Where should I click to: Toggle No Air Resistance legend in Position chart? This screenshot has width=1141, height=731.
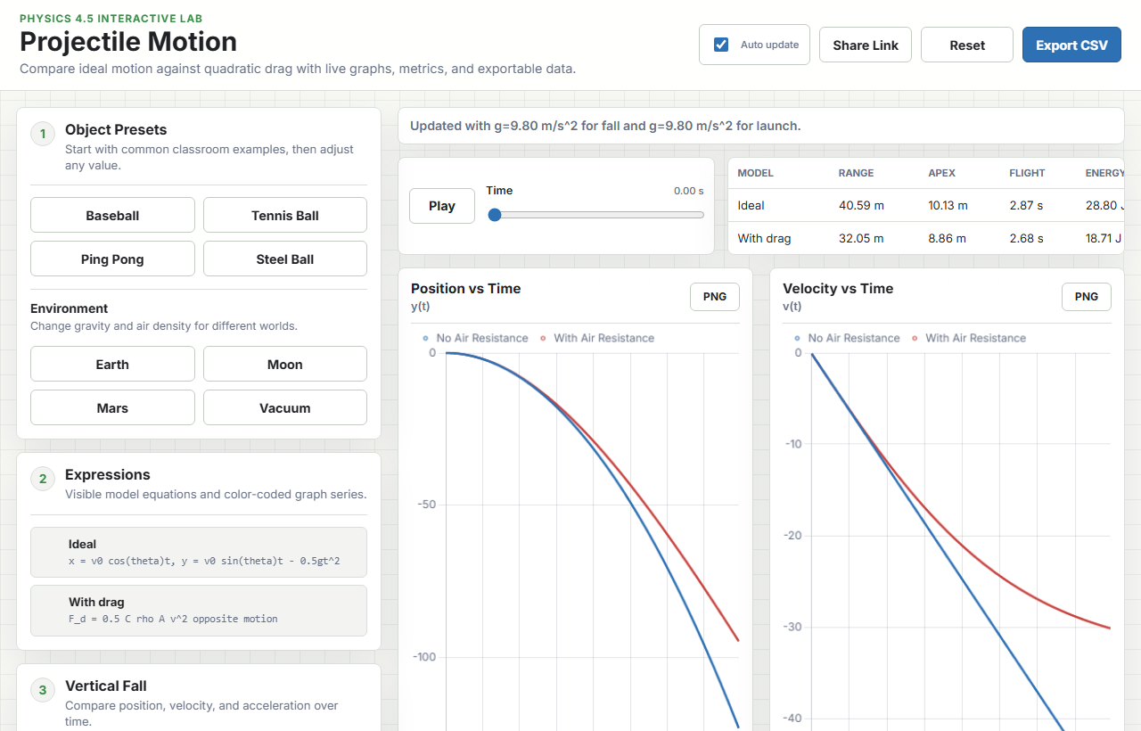(x=475, y=338)
